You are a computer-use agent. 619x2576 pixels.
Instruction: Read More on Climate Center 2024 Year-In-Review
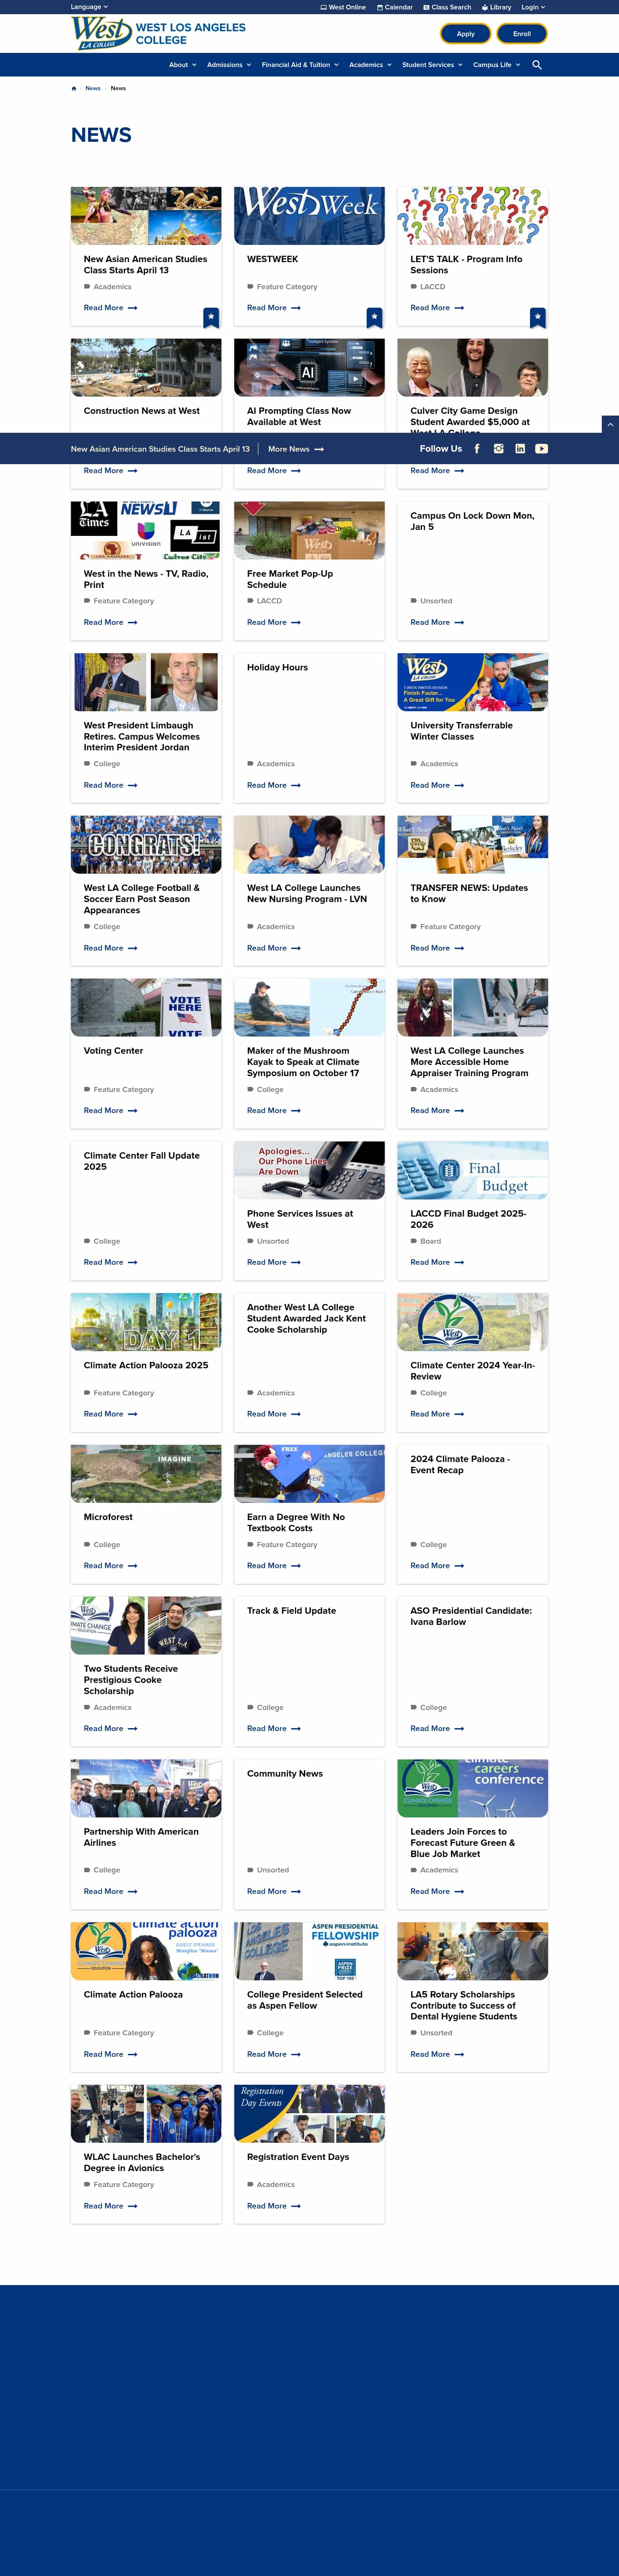pos(437,1414)
